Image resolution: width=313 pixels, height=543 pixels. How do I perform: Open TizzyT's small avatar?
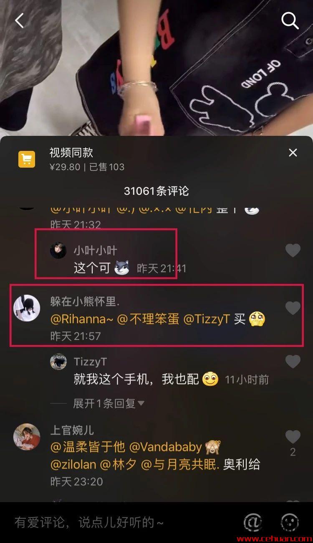(58, 362)
